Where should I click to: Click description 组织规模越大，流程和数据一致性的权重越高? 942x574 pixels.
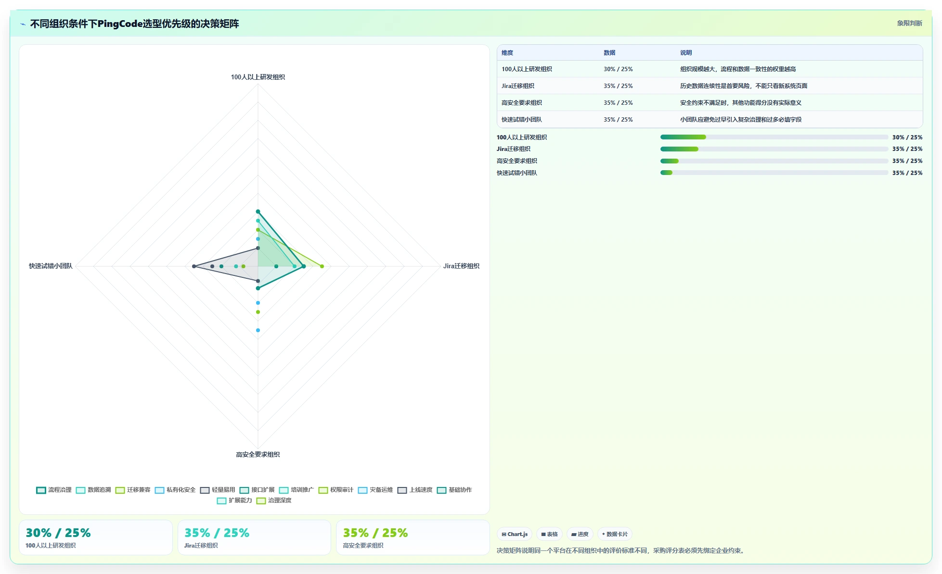(x=738, y=69)
